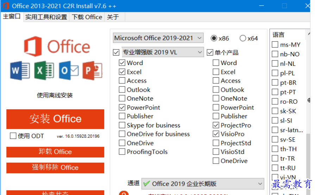The image size is (315, 195).
Task: Open the 通道 Office 2019 企业长期版 dropdown
Action: tap(203, 183)
